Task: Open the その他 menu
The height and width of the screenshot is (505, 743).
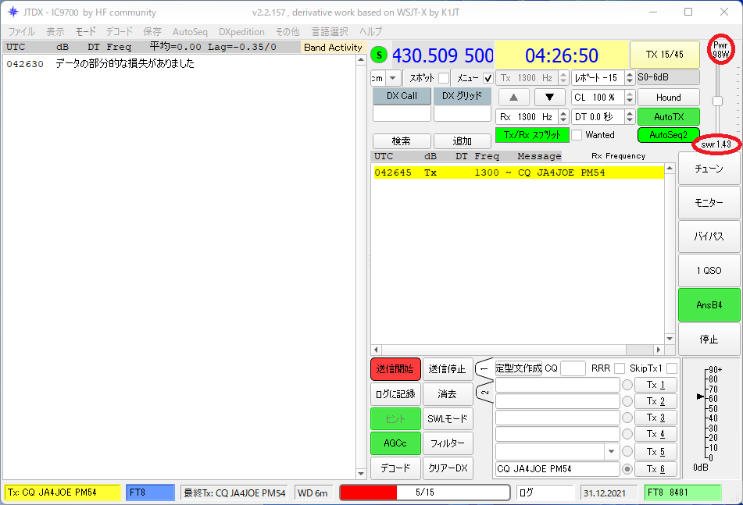Action: 288,32
